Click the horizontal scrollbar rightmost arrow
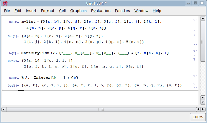The width and height of the screenshot is (207, 123). click(x=203, y=109)
